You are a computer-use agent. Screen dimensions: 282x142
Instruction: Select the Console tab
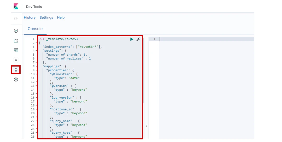click(x=35, y=29)
